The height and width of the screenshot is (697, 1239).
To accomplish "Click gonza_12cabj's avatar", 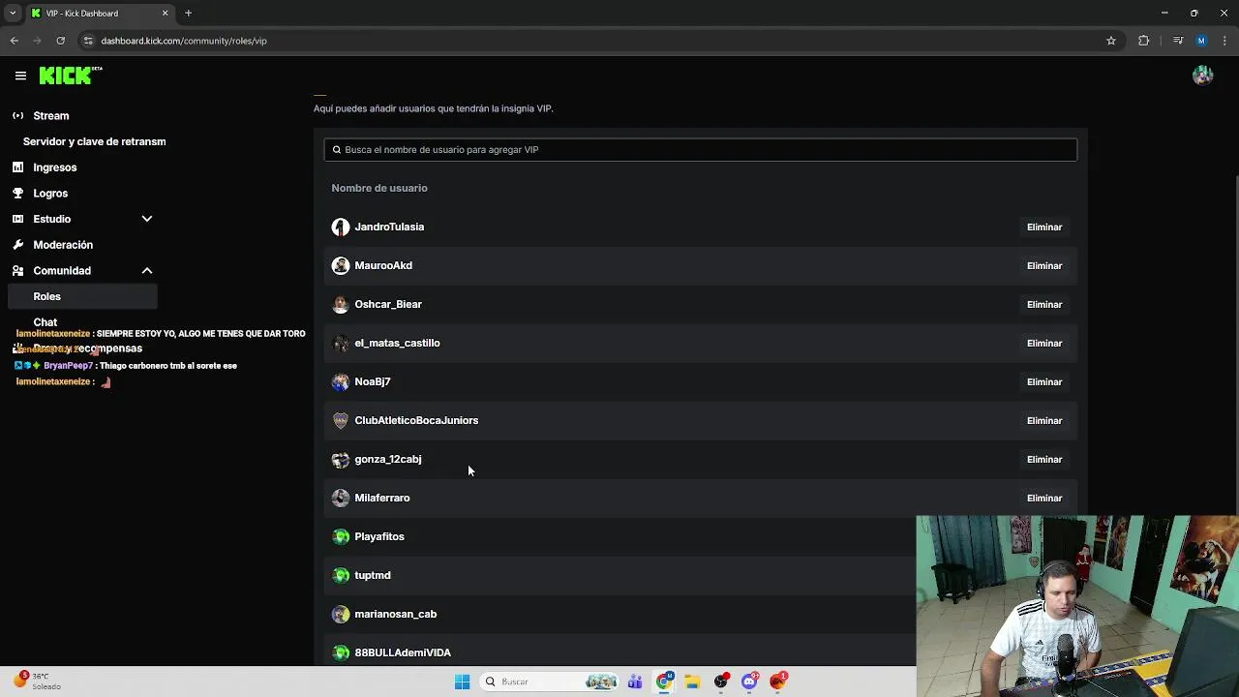I will [341, 459].
